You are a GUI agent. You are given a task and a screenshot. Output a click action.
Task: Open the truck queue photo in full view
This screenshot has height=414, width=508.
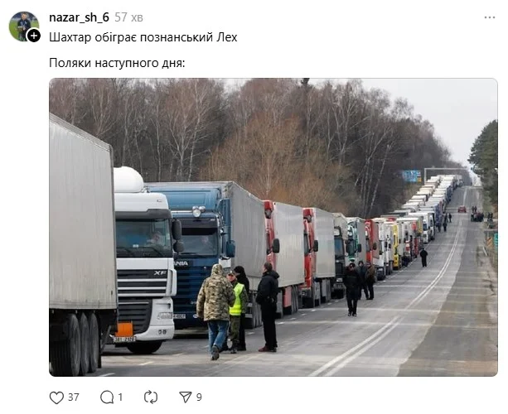[273, 227]
